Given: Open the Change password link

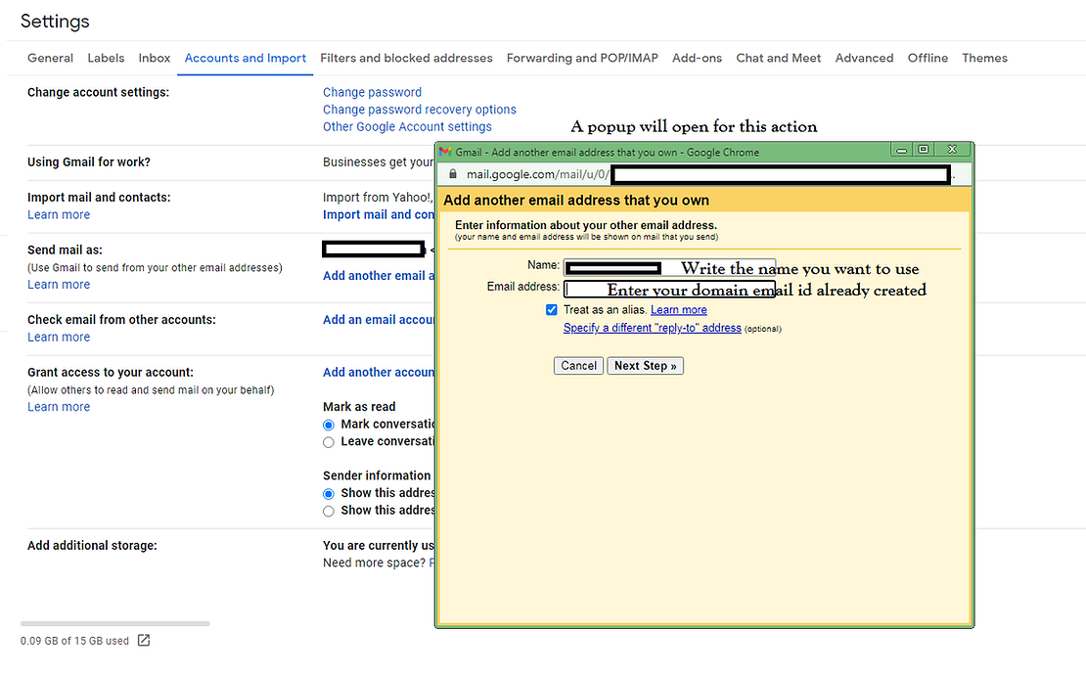Looking at the screenshot, I should pyautogui.click(x=372, y=92).
